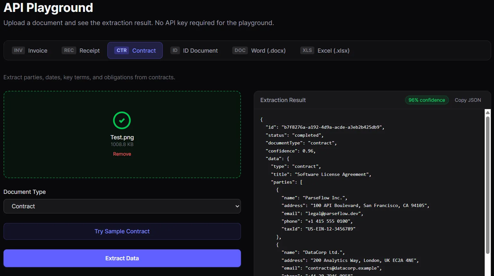Click the Document Type label
Screen dimensions: 494x276
pos(25,192)
